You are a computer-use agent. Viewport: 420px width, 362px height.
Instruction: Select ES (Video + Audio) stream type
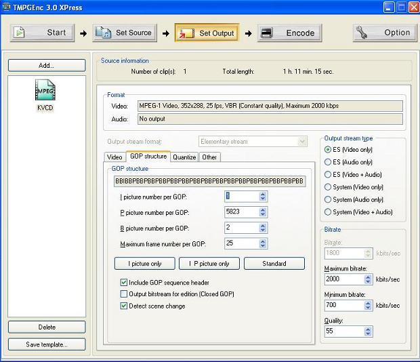coord(328,175)
